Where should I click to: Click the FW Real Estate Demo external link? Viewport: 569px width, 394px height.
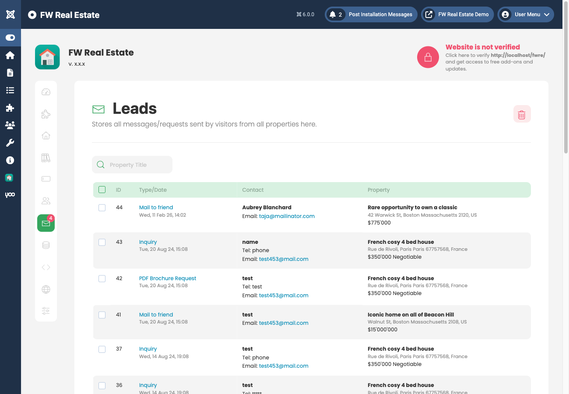click(457, 14)
